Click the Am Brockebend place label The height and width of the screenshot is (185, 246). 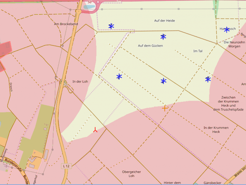tap(66, 24)
